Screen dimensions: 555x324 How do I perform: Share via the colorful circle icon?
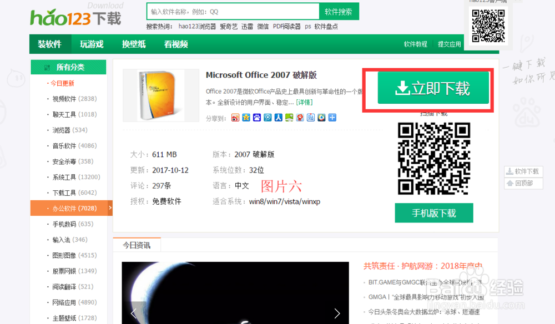tap(321, 118)
